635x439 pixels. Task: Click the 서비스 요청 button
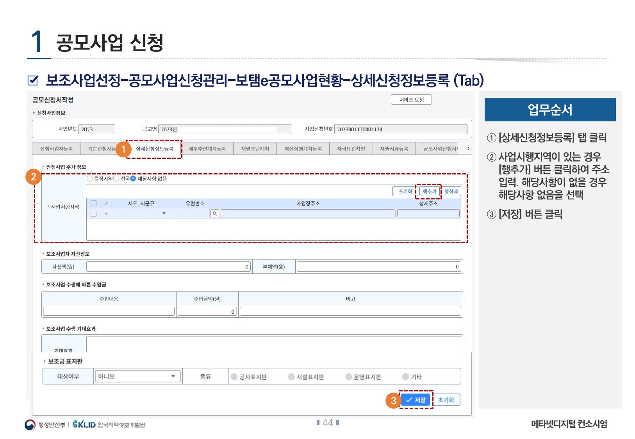[411, 100]
